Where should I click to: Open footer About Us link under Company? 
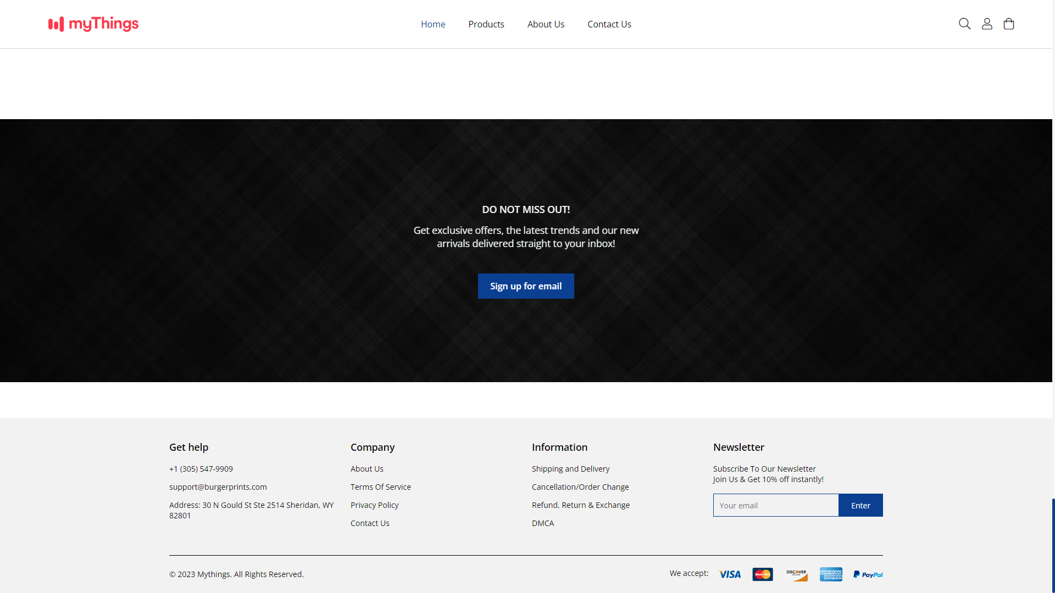(367, 469)
